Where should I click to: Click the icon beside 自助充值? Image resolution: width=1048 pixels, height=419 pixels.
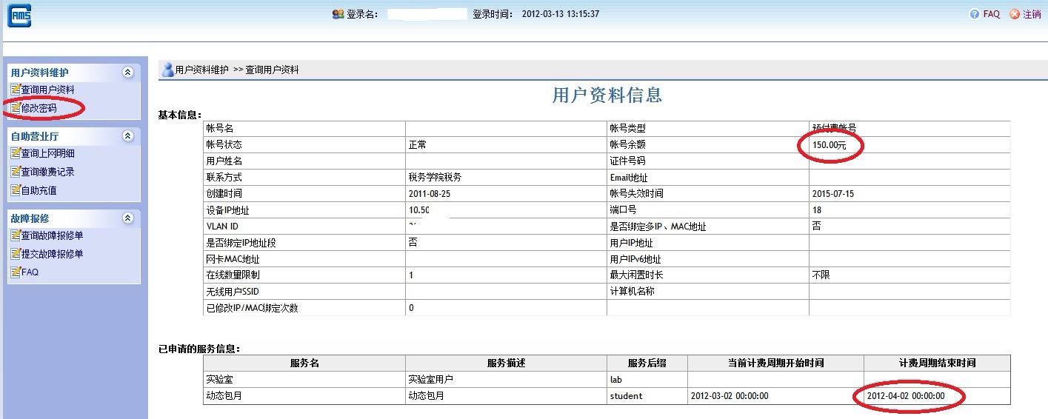(16, 190)
